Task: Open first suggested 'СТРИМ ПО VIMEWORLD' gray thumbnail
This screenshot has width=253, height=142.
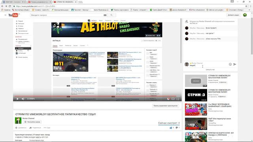Action: click(x=196, y=81)
